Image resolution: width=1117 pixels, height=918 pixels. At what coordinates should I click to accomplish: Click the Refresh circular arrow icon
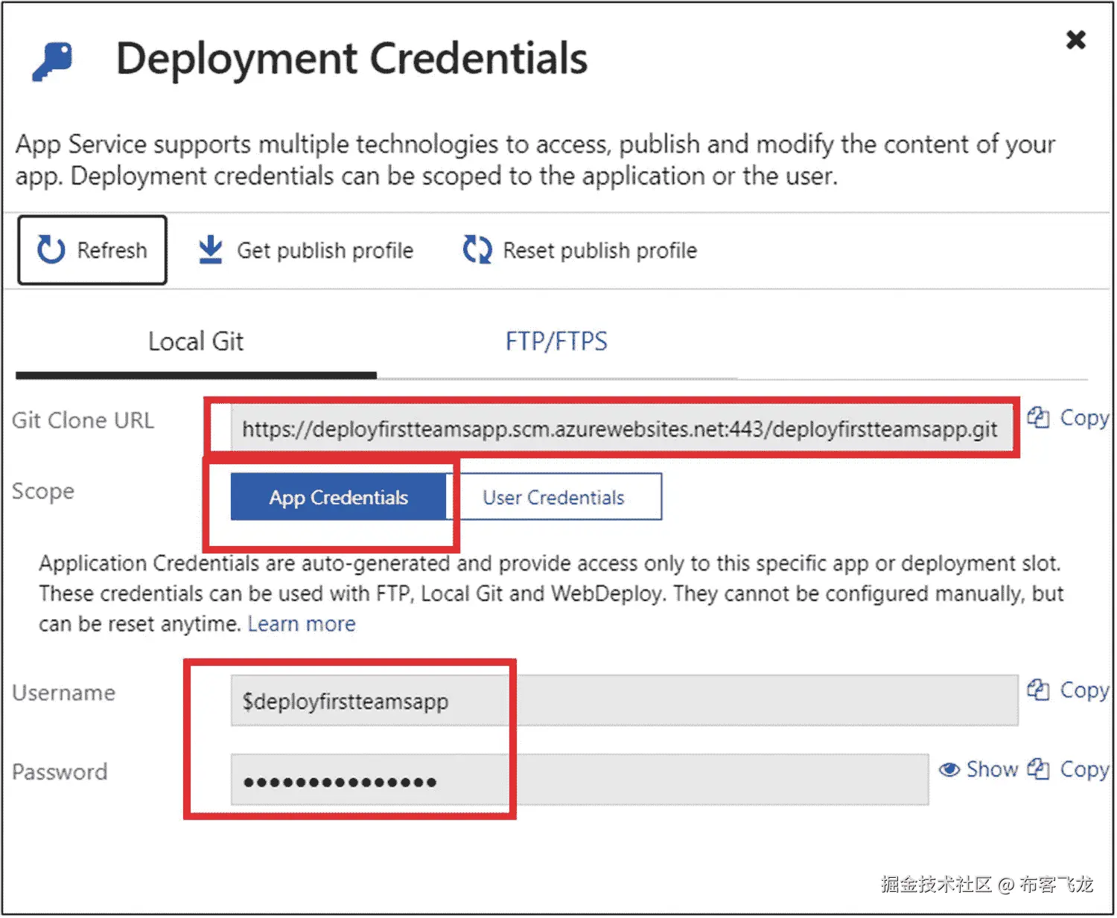point(51,250)
